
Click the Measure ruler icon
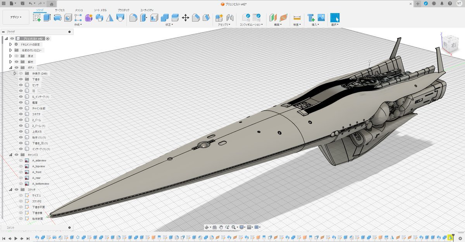[297, 17]
